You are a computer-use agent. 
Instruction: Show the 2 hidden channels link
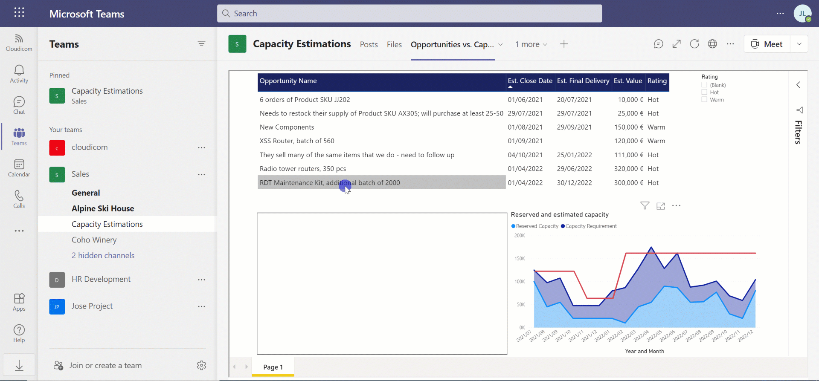[x=103, y=255]
